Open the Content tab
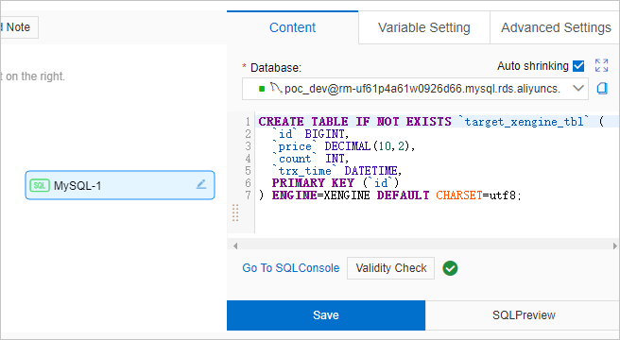Screen dimensions: 620x340 293,27
